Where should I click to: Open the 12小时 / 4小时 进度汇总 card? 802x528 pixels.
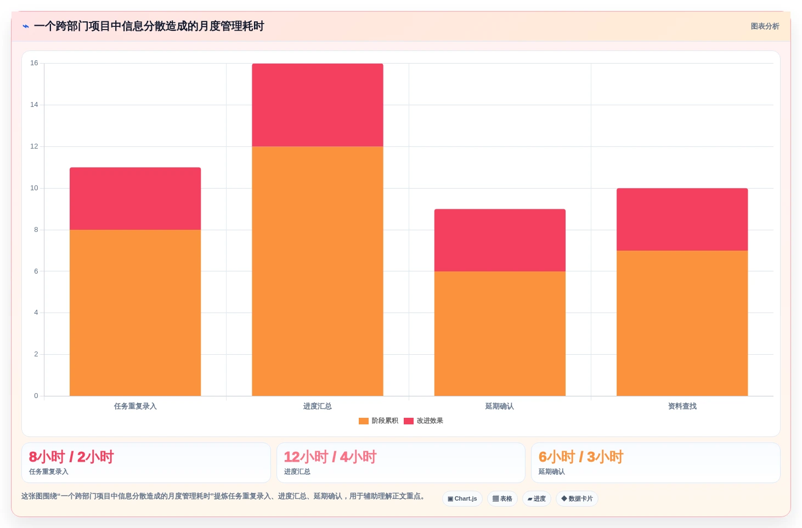(x=401, y=463)
